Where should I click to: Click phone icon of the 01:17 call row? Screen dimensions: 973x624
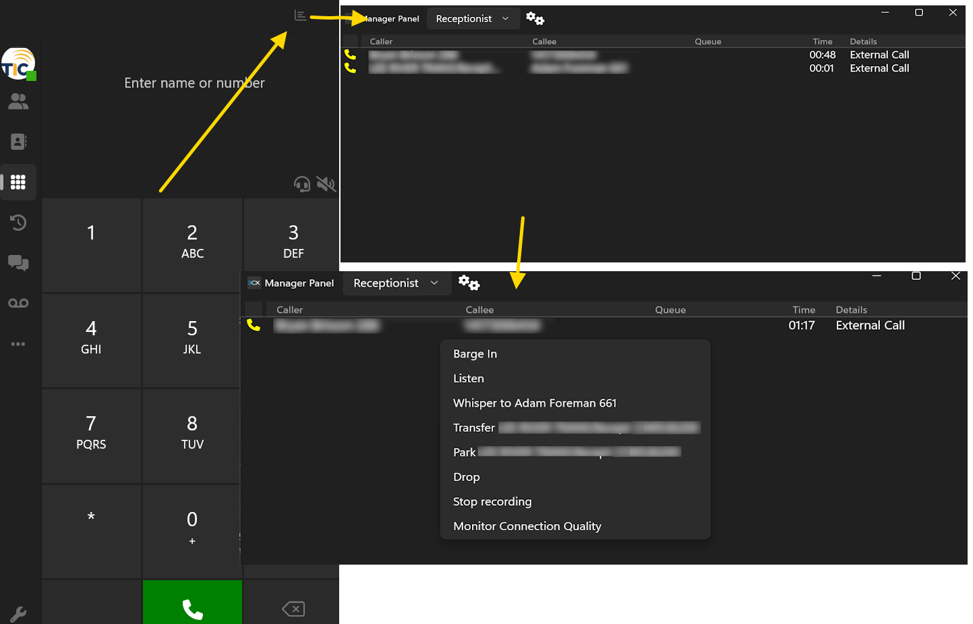point(254,325)
